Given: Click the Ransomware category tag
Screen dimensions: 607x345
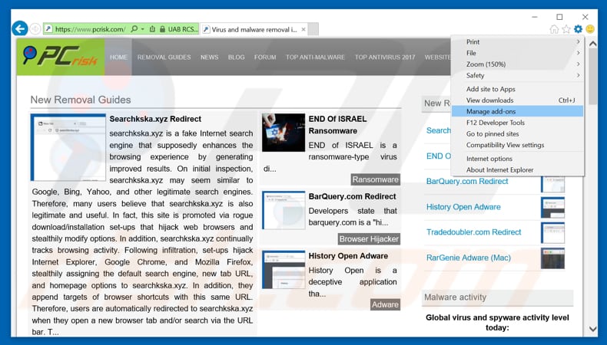Looking at the screenshot, I should (x=375, y=179).
